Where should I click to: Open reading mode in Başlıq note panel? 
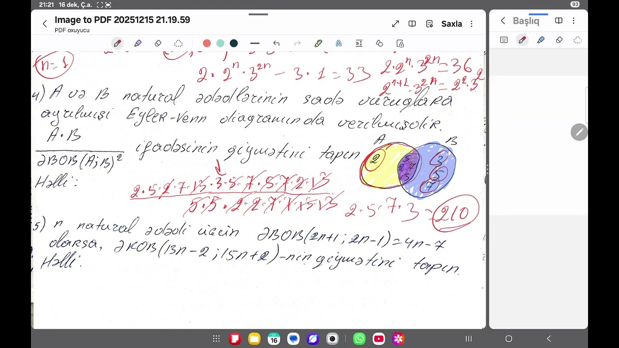[559, 21]
